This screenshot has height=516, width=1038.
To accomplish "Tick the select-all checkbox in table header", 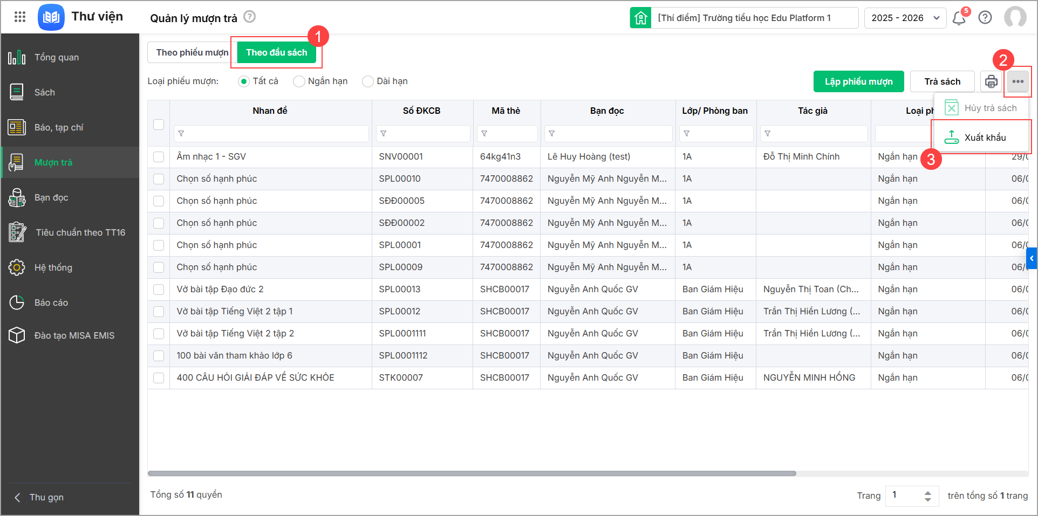I will coord(159,125).
